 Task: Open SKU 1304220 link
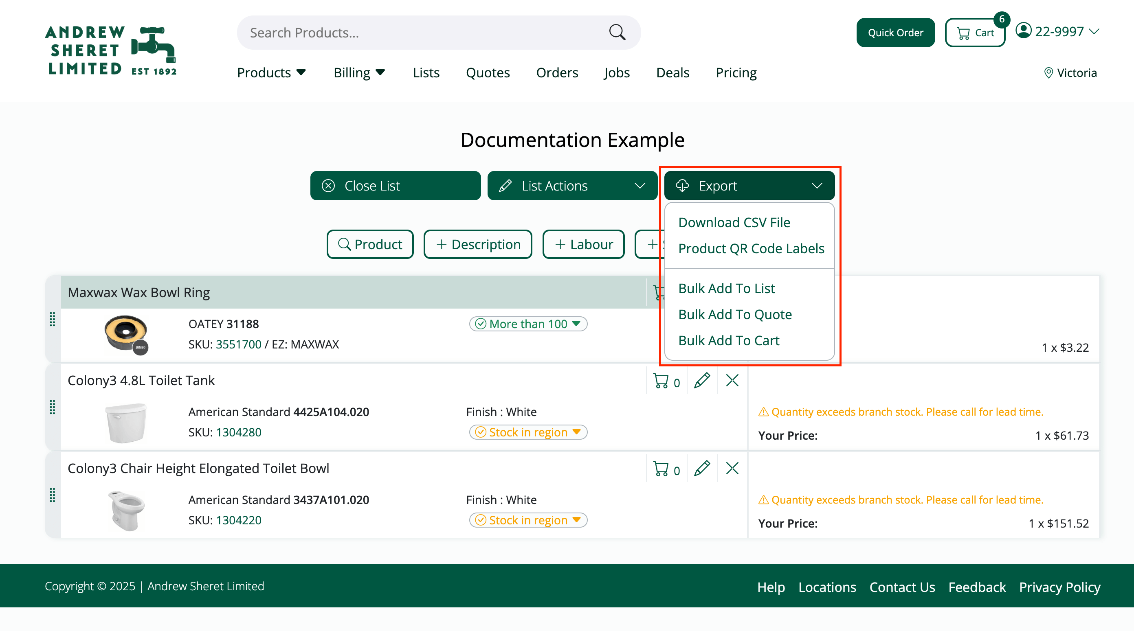pos(238,521)
